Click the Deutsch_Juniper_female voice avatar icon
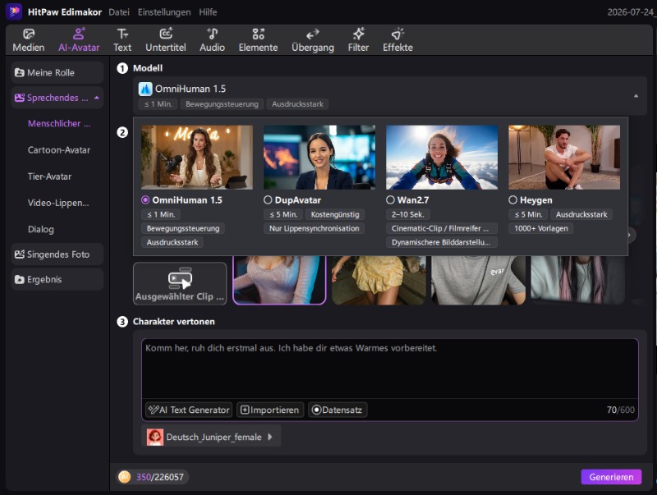Viewport: 657px width, 495px height. (154, 437)
